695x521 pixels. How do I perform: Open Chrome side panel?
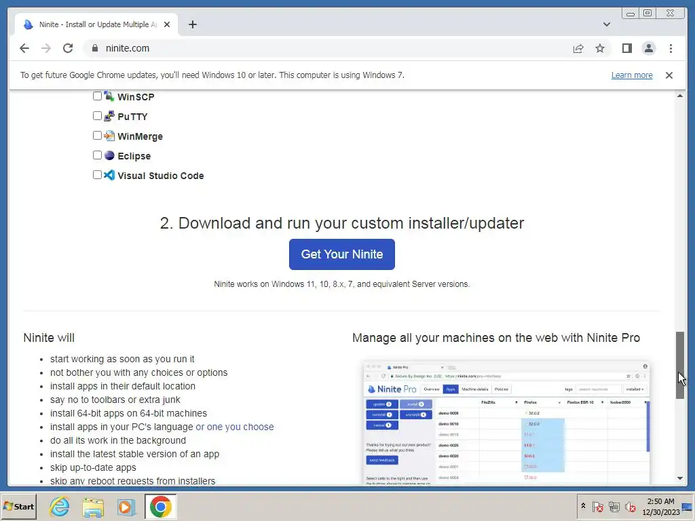[626, 48]
